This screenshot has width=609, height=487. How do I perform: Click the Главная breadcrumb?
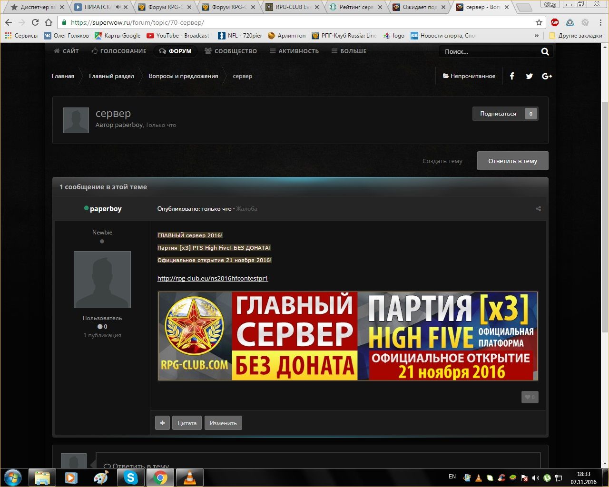63,76
